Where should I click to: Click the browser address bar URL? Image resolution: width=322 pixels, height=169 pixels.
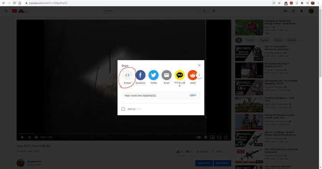pos(48,3)
